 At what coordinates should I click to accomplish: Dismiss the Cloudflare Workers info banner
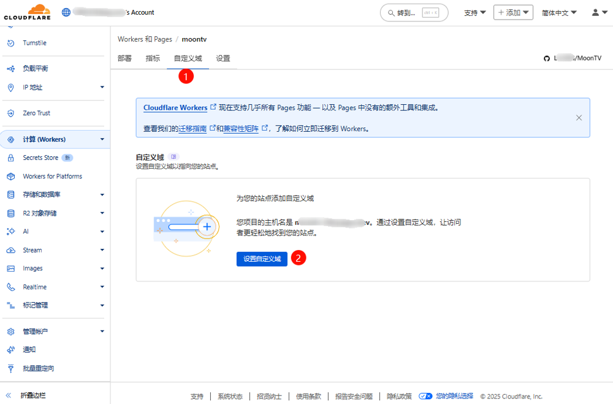pos(579,118)
